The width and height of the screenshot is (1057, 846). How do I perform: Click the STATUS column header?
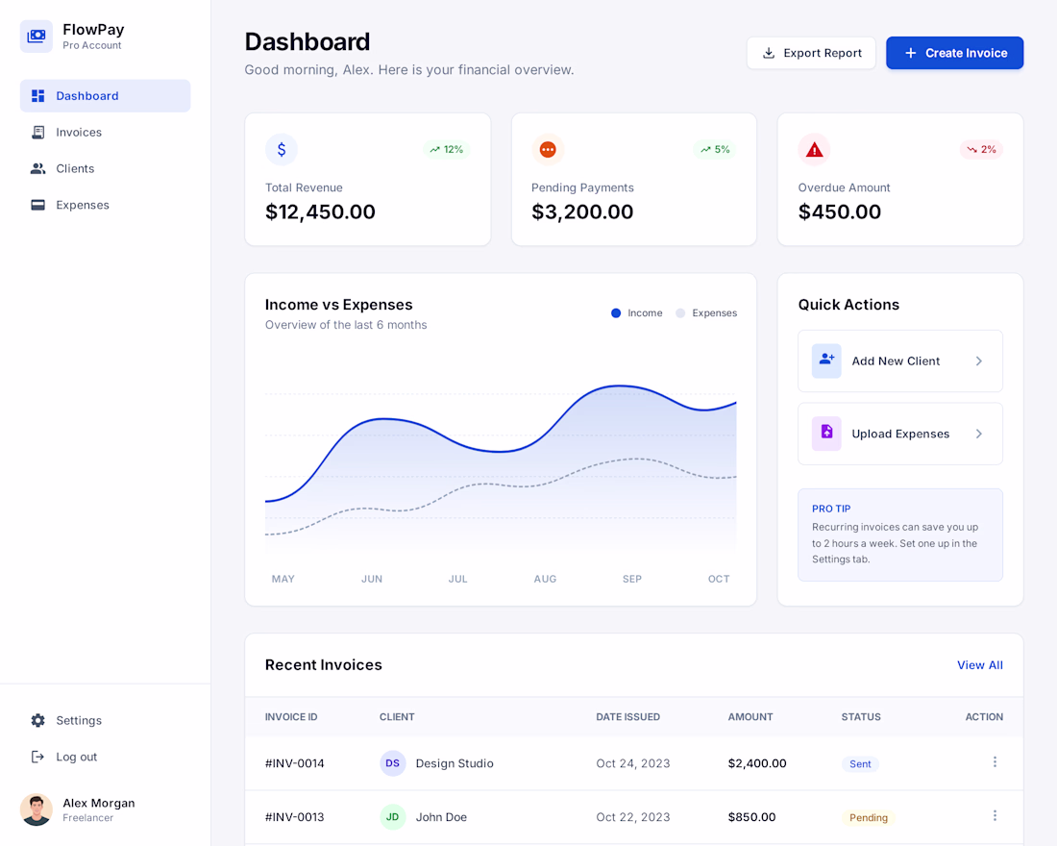[x=861, y=717]
